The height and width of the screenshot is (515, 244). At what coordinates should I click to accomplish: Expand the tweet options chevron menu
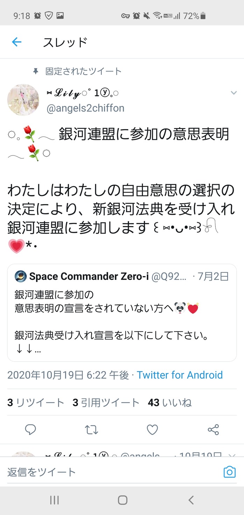coord(234,93)
